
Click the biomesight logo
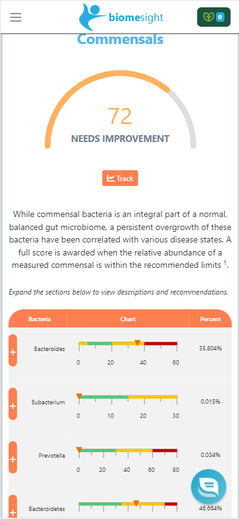(120, 17)
